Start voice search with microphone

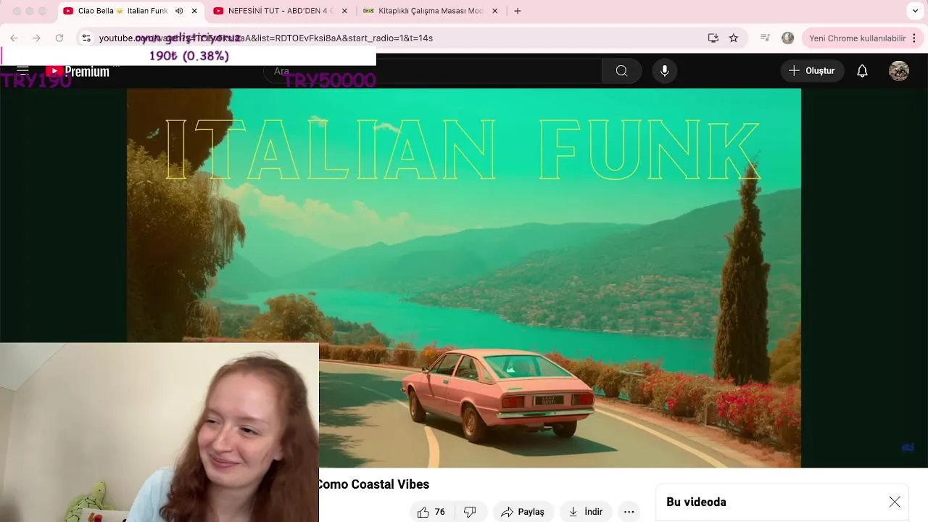(x=664, y=70)
